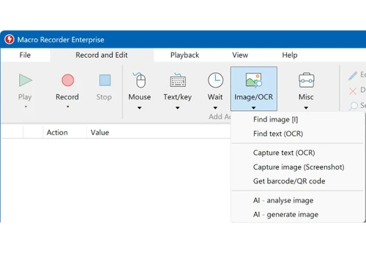
Task: Click the Misc toolbox icon
Action: tap(306, 80)
